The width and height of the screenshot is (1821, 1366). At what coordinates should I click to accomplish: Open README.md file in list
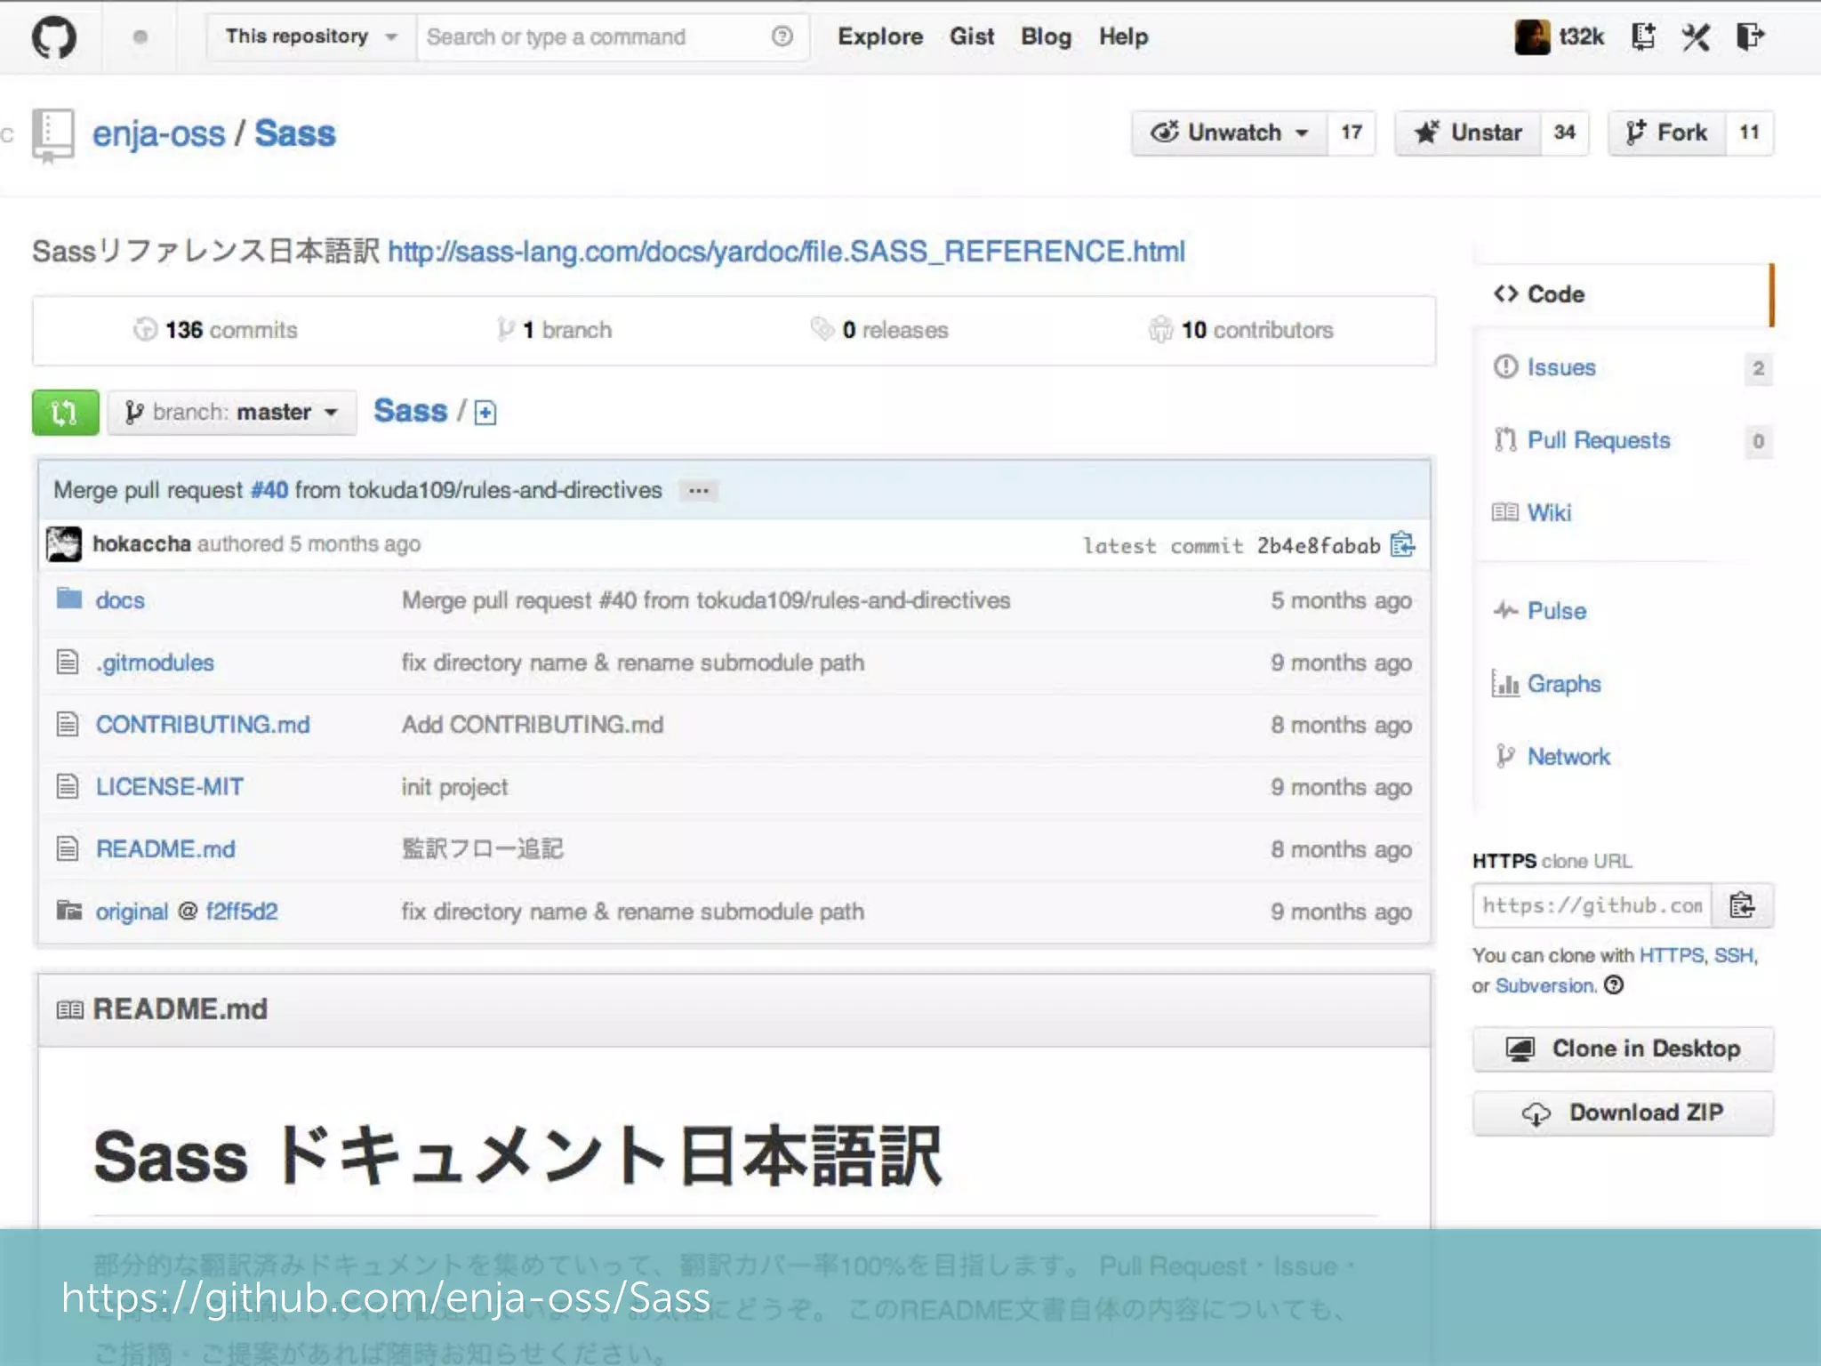tap(165, 849)
